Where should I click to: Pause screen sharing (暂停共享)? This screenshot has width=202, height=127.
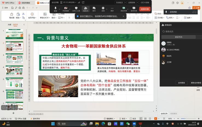tap(134, 9)
